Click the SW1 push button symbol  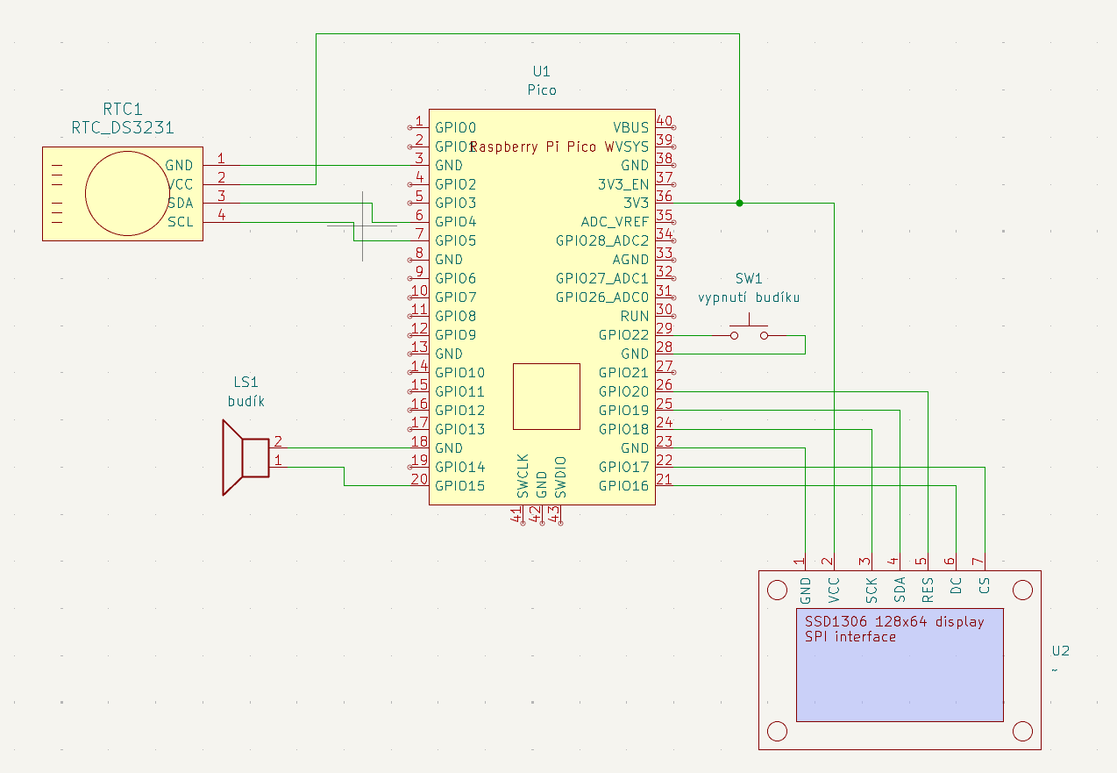tap(750, 333)
